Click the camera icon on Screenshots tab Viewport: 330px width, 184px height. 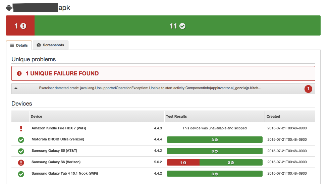[x=39, y=45]
